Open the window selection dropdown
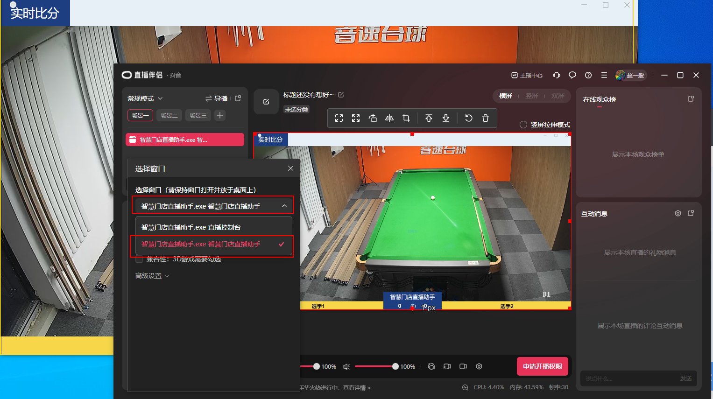The height and width of the screenshot is (399, 713). (213, 206)
